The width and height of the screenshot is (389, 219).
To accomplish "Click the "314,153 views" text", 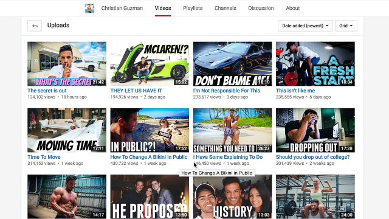I will [41, 164].
